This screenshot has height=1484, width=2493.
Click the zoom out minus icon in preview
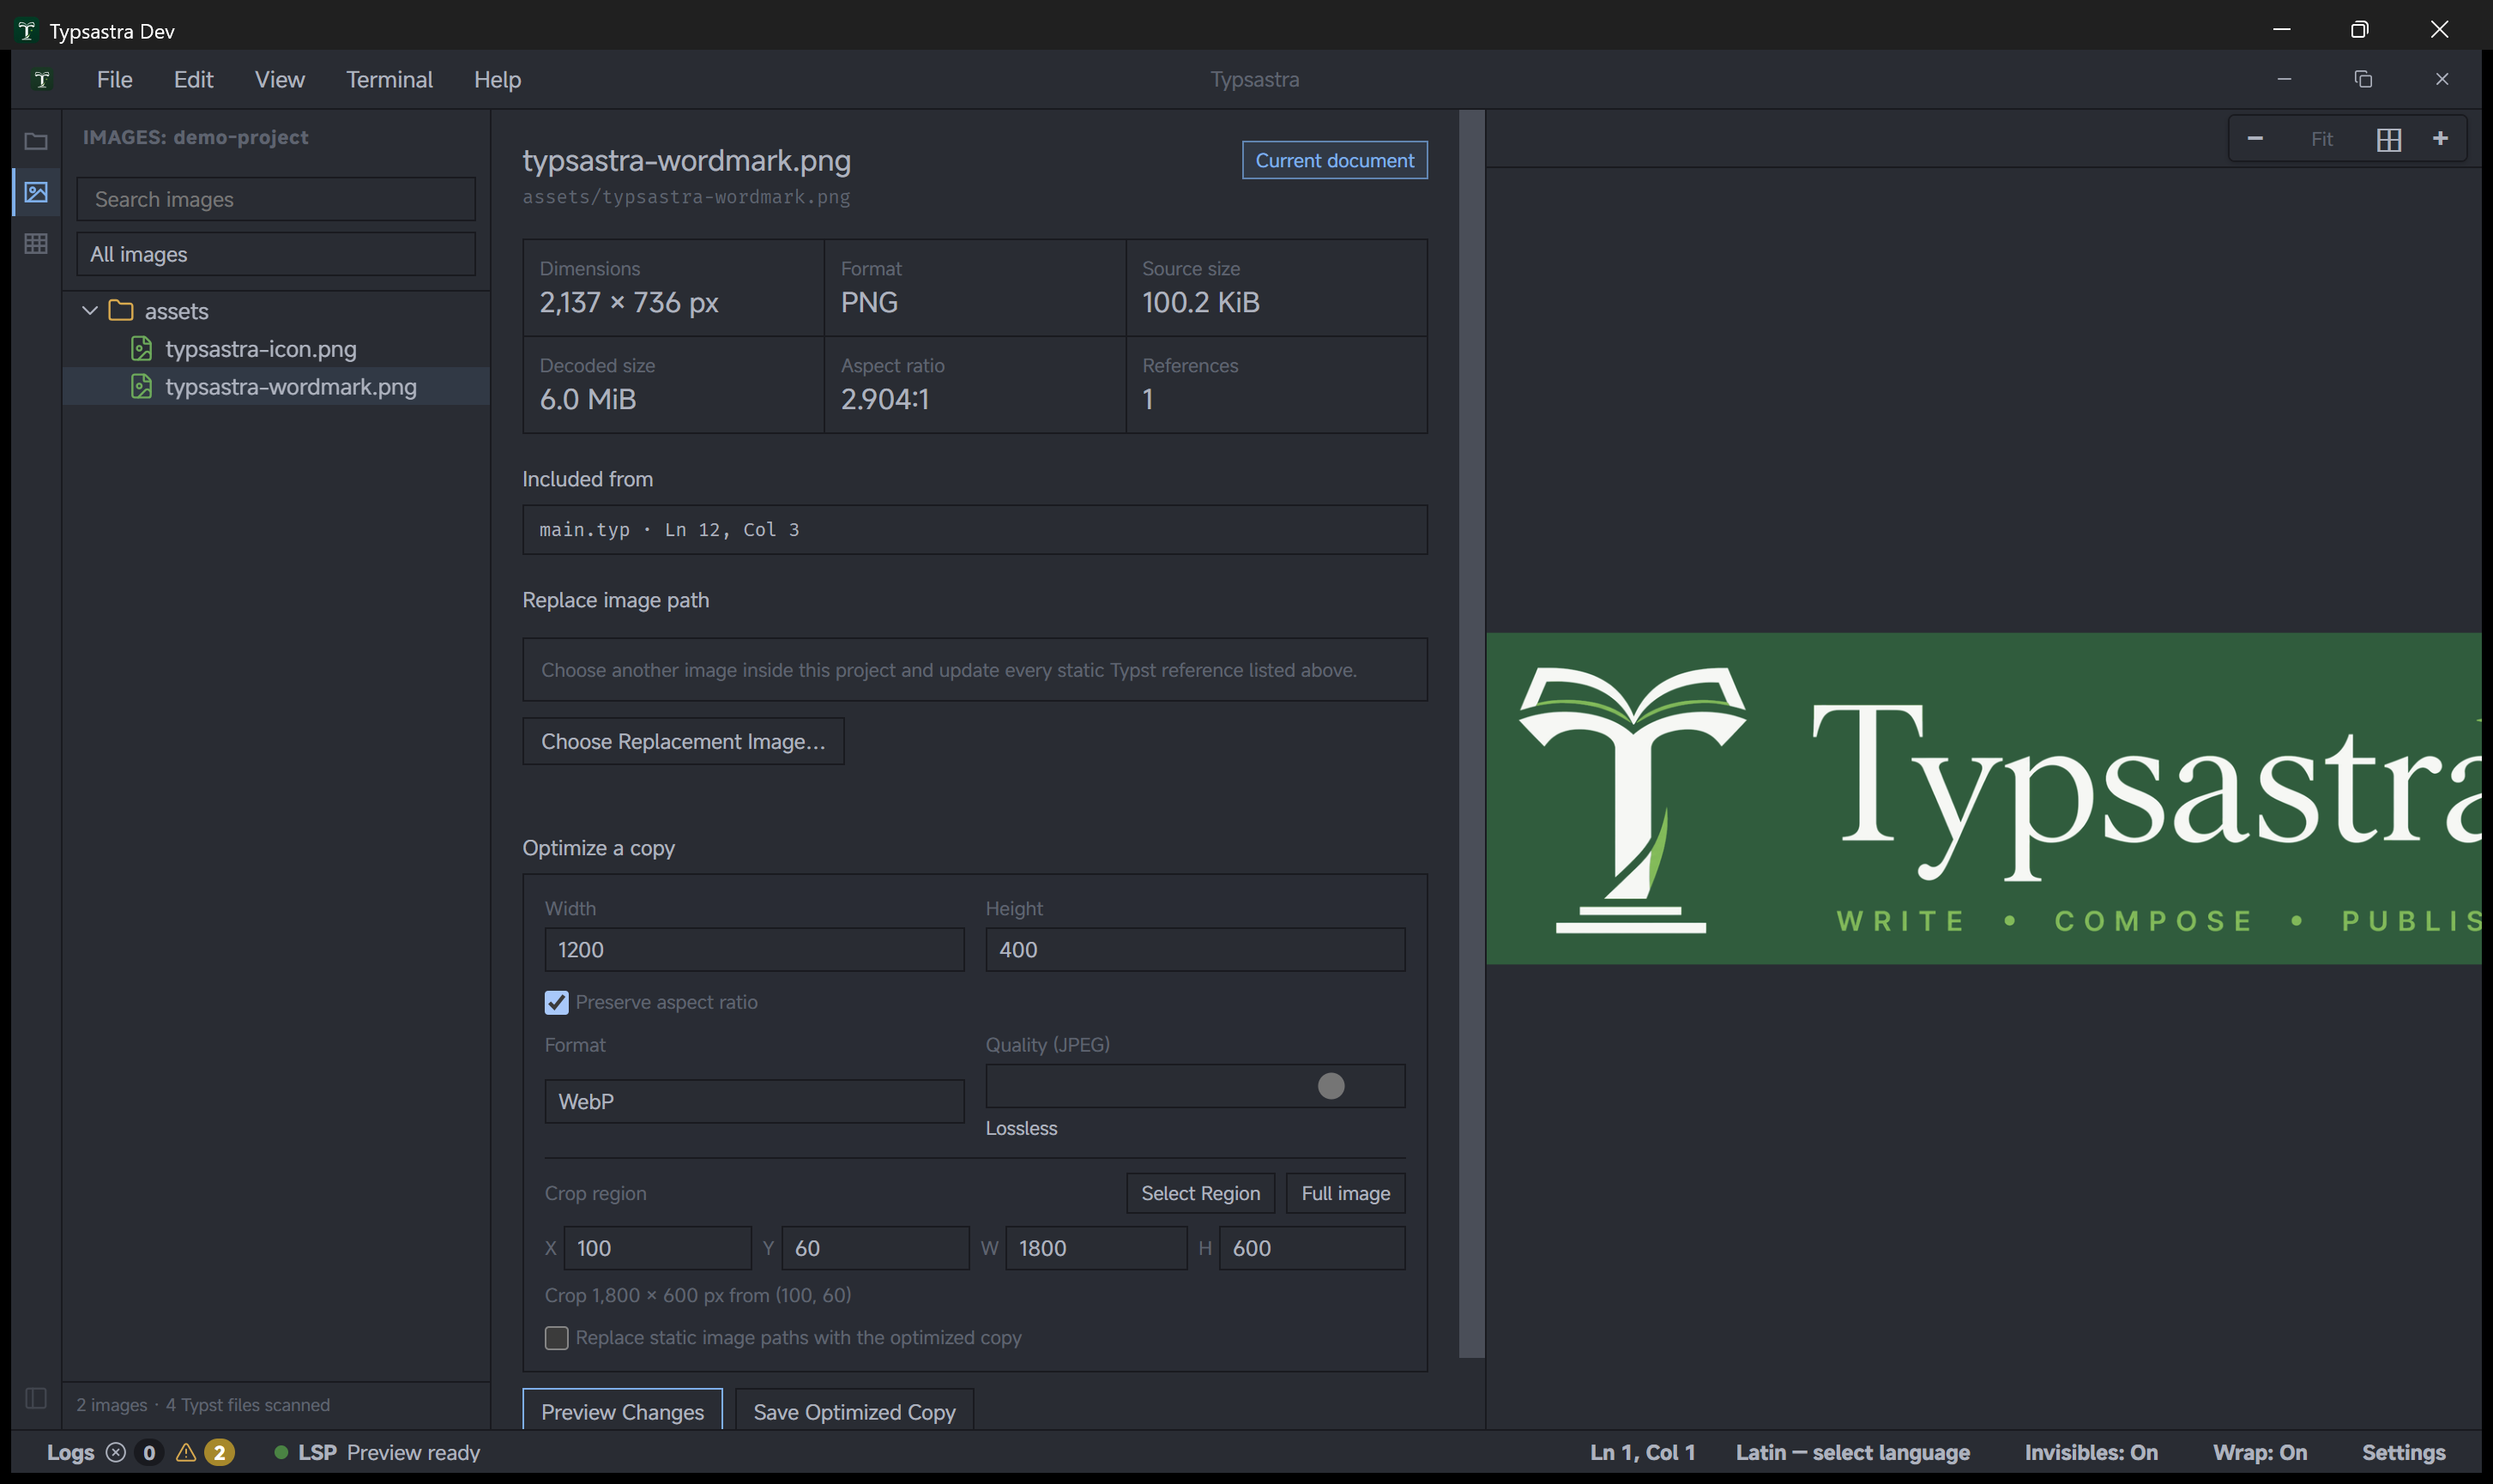tap(2255, 138)
